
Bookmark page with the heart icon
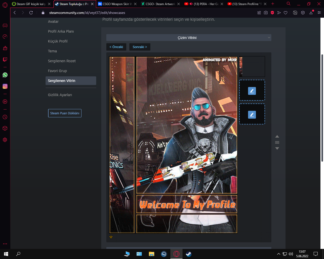click(x=286, y=13)
